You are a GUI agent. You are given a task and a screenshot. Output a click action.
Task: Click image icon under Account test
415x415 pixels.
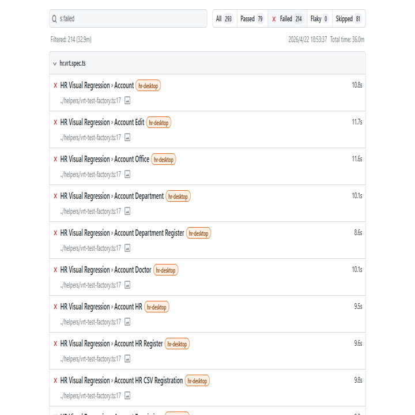click(127, 100)
